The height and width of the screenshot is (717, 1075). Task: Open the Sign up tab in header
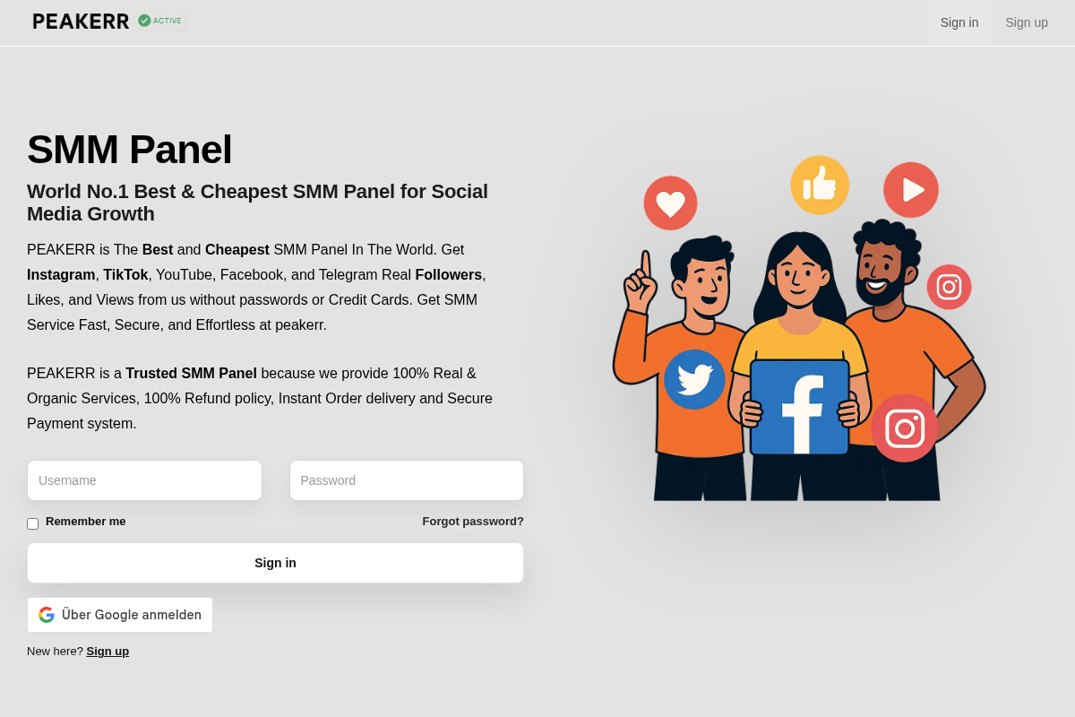[x=1027, y=22]
